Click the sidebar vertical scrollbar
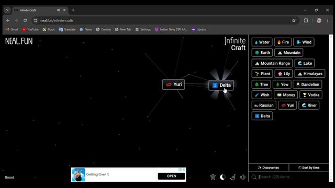 click(331, 108)
